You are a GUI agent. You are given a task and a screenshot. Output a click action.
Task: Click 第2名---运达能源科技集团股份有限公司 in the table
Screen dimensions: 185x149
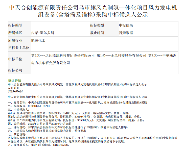pos(63,56)
